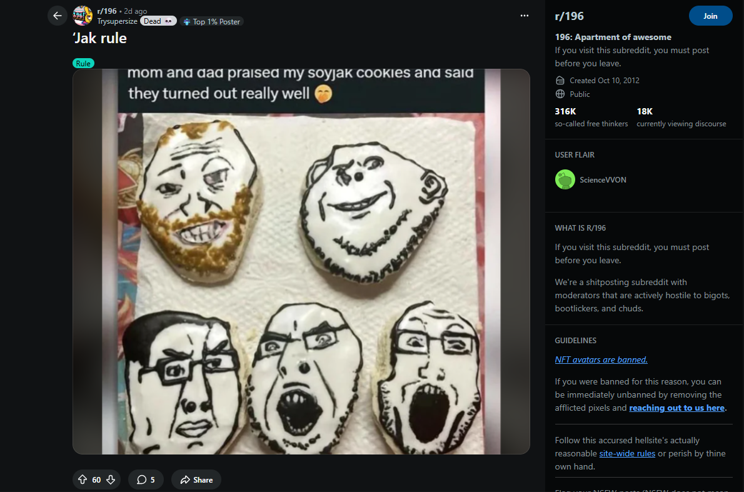Click the r/196 sidebar title

click(x=569, y=16)
